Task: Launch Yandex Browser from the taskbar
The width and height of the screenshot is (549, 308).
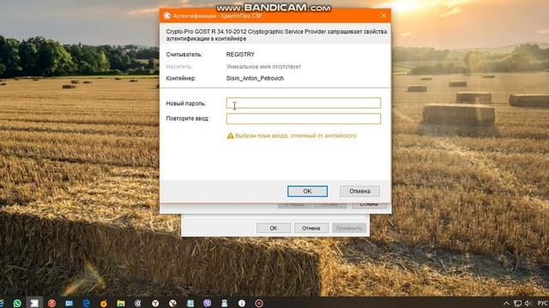Action: [x=155, y=303]
